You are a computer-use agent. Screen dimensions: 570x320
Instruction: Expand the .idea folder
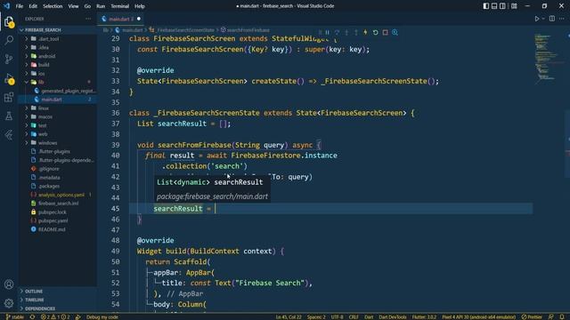(58, 47)
